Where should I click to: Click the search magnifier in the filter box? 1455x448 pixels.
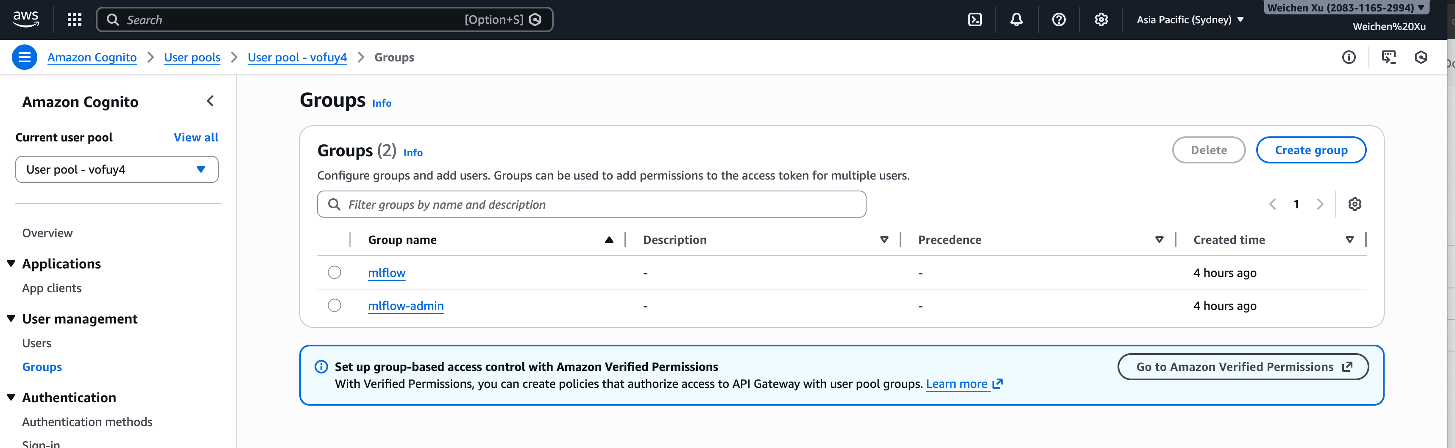click(x=334, y=204)
